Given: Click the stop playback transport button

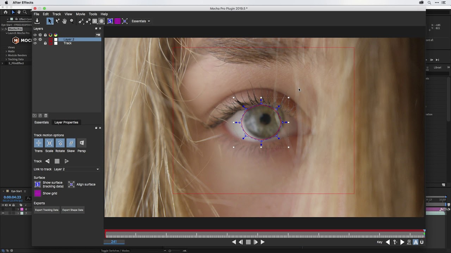Looking at the screenshot, I should [248, 242].
